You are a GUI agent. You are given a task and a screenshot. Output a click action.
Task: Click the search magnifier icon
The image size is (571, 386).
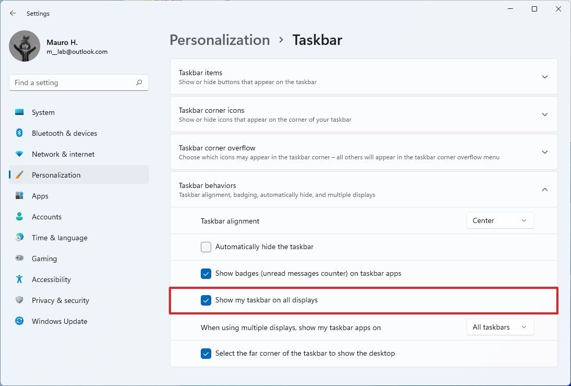pos(139,83)
